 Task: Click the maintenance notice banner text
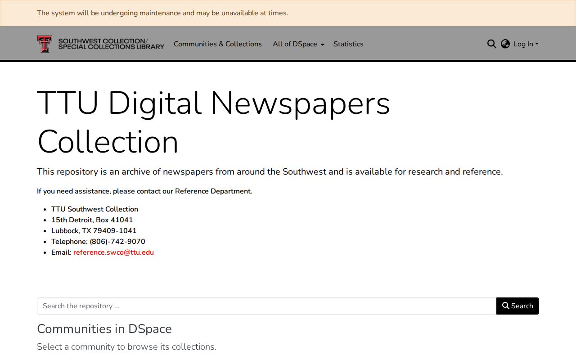point(162,13)
